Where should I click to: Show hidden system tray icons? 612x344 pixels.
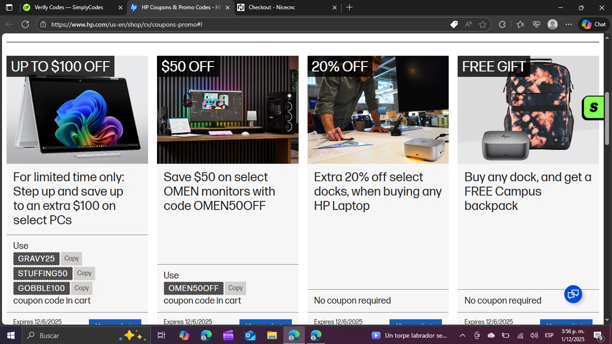tap(462, 335)
